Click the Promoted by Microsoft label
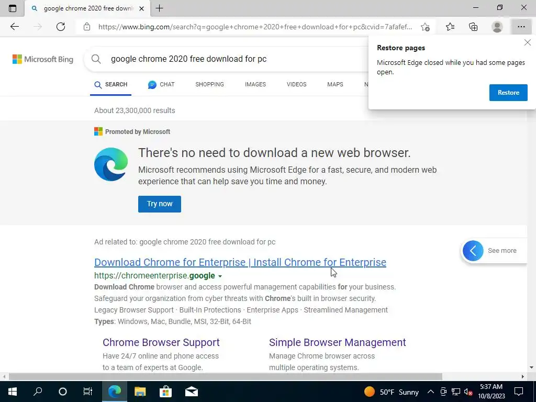This screenshot has height=402, width=536. click(x=138, y=131)
